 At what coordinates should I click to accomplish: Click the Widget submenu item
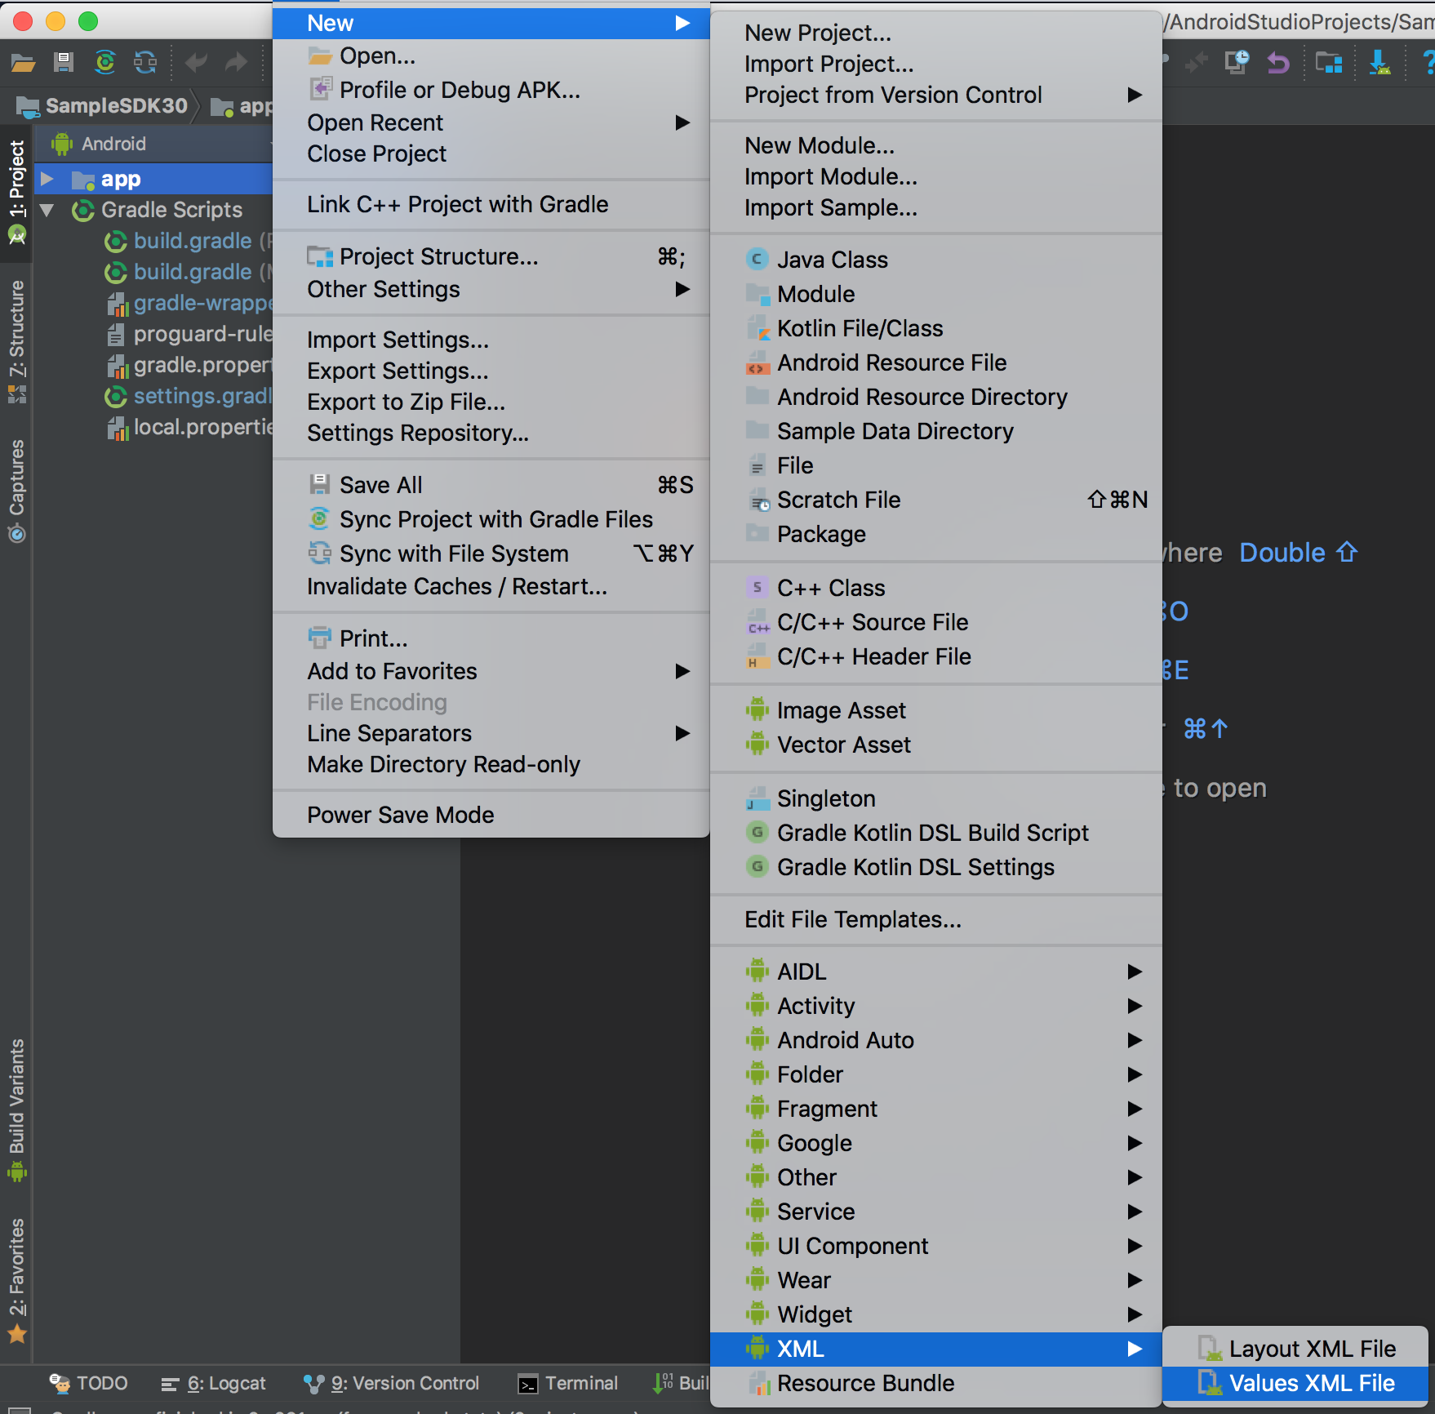[936, 1314]
